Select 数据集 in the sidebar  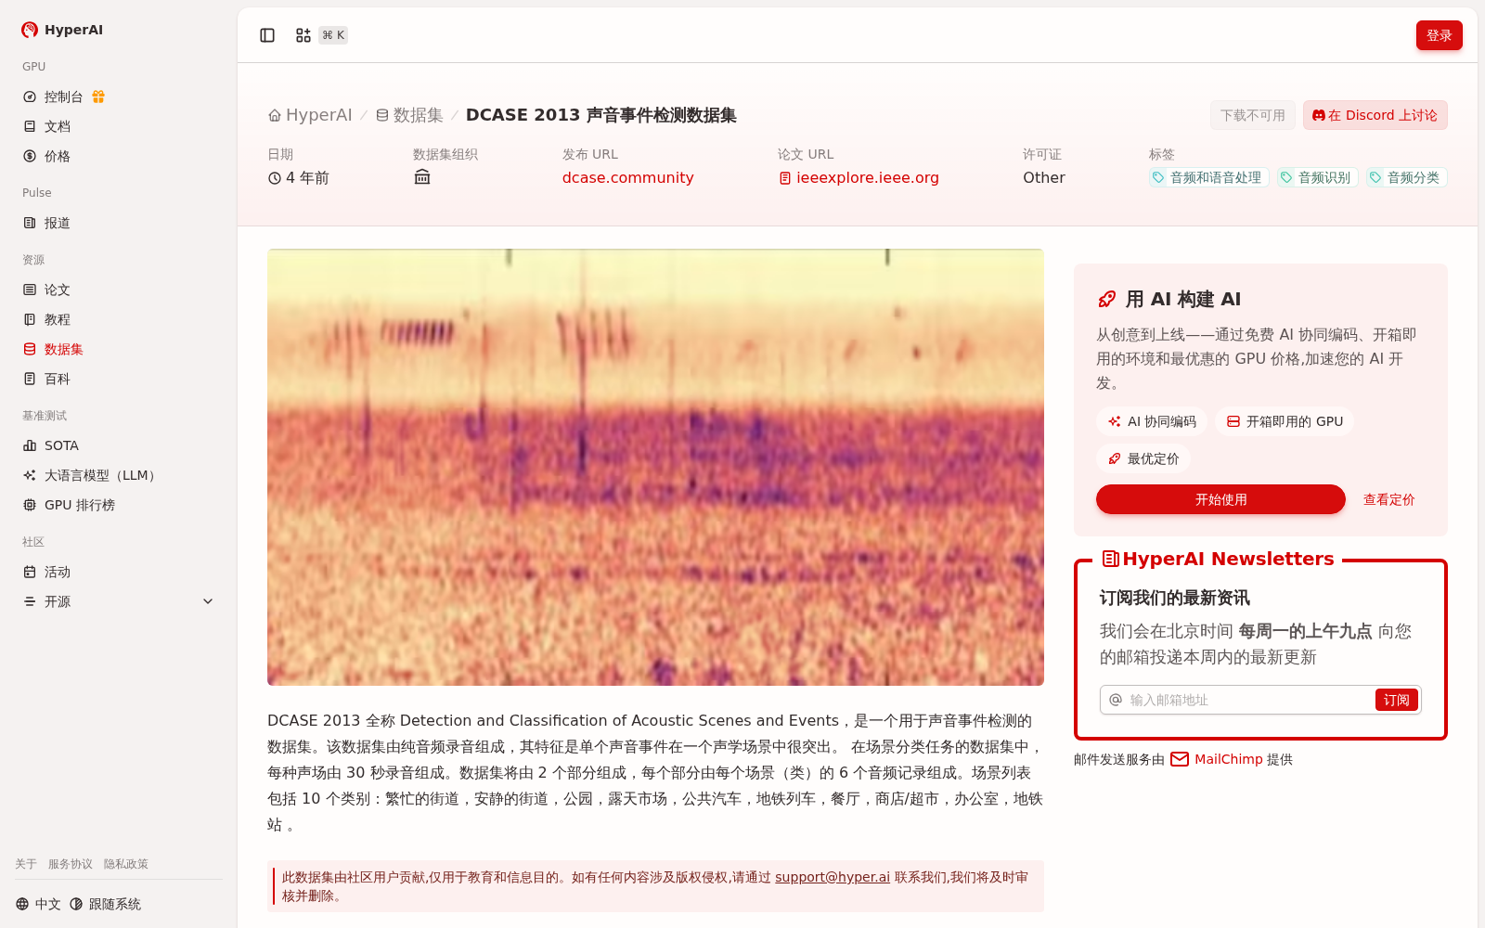coord(119,349)
